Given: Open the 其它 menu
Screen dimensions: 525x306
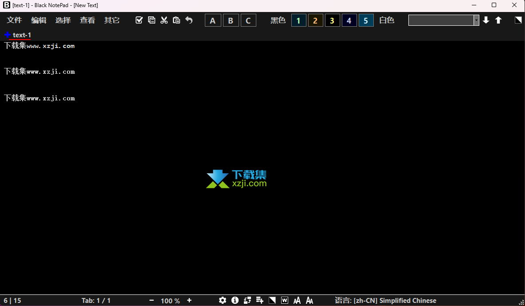Looking at the screenshot, I should pos(112,20).
